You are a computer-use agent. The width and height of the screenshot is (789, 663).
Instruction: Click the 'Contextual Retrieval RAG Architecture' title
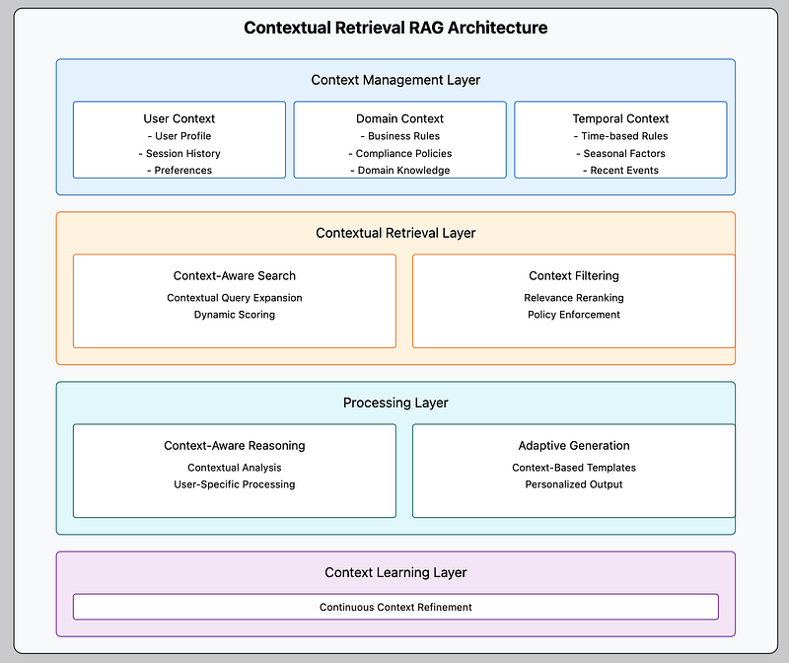coord(395,28)
